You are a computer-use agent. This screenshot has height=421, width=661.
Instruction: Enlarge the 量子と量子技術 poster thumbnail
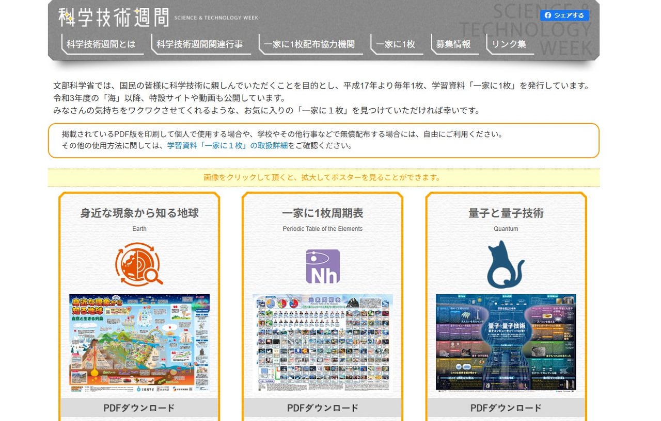(505, 343)
